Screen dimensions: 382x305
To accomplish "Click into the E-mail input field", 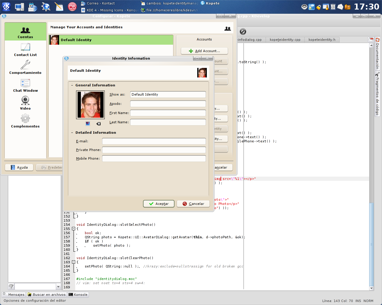I will [154, 141].
